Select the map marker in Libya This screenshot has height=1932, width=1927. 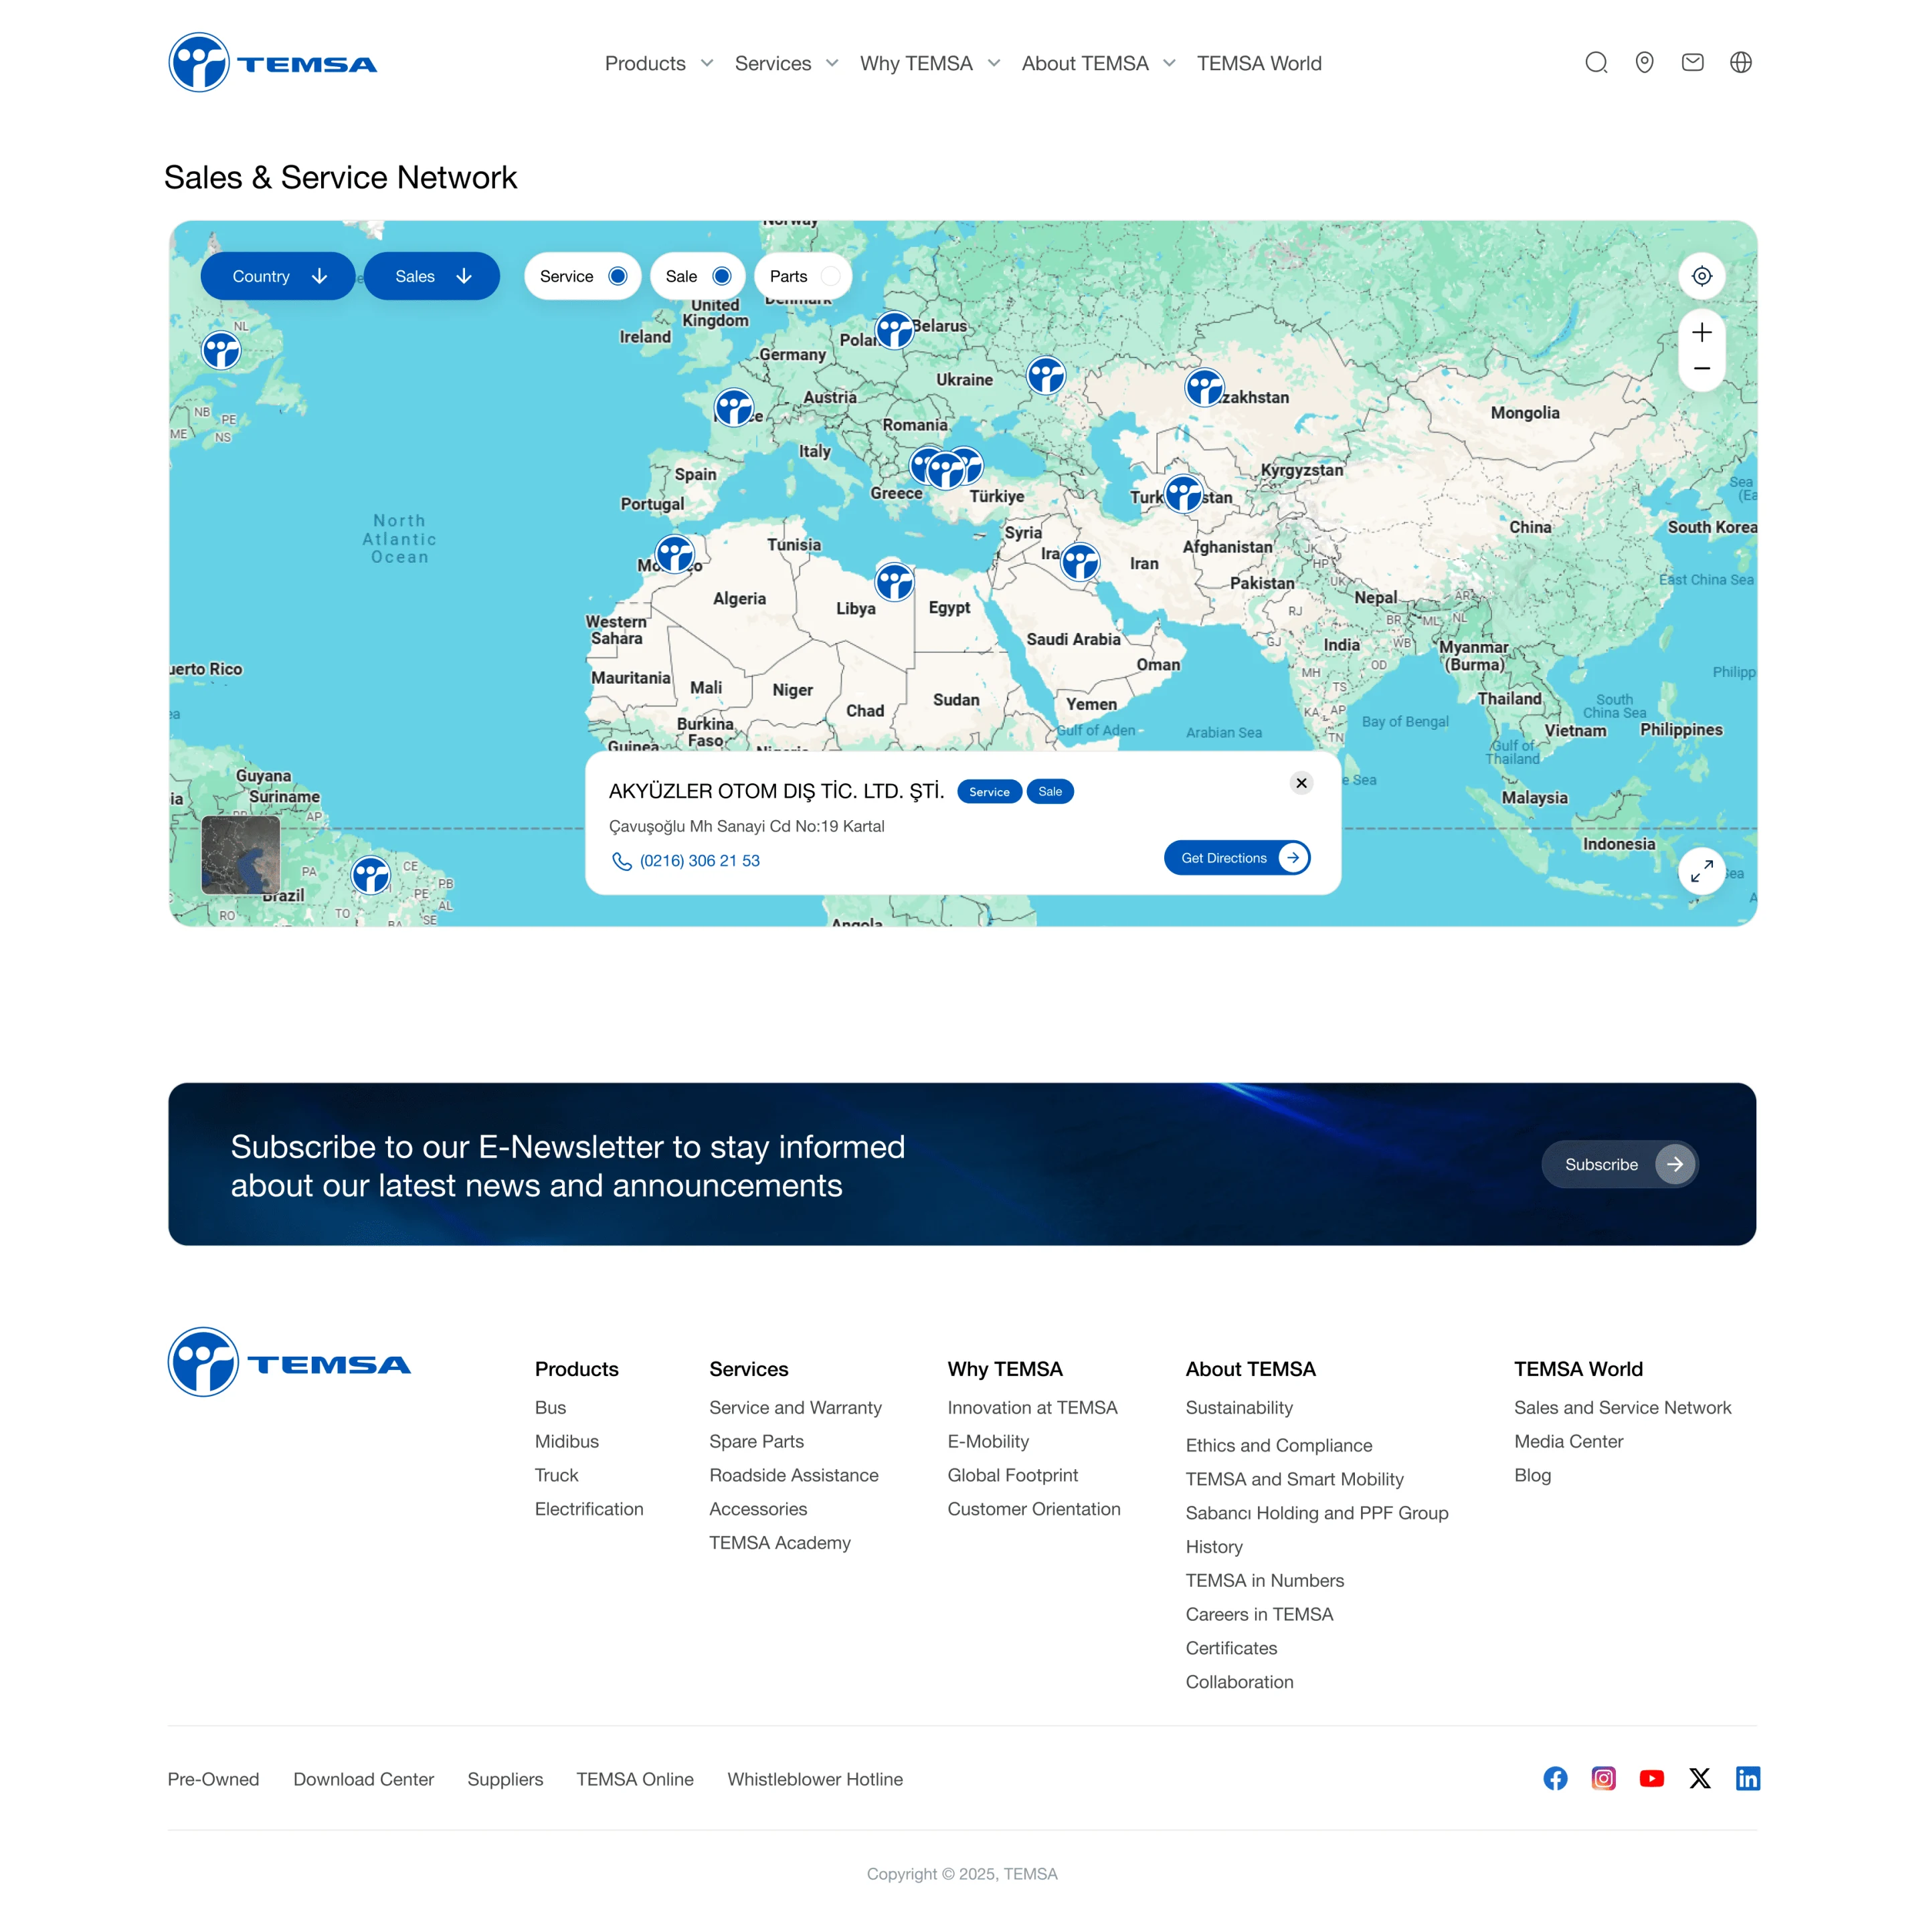894,581
